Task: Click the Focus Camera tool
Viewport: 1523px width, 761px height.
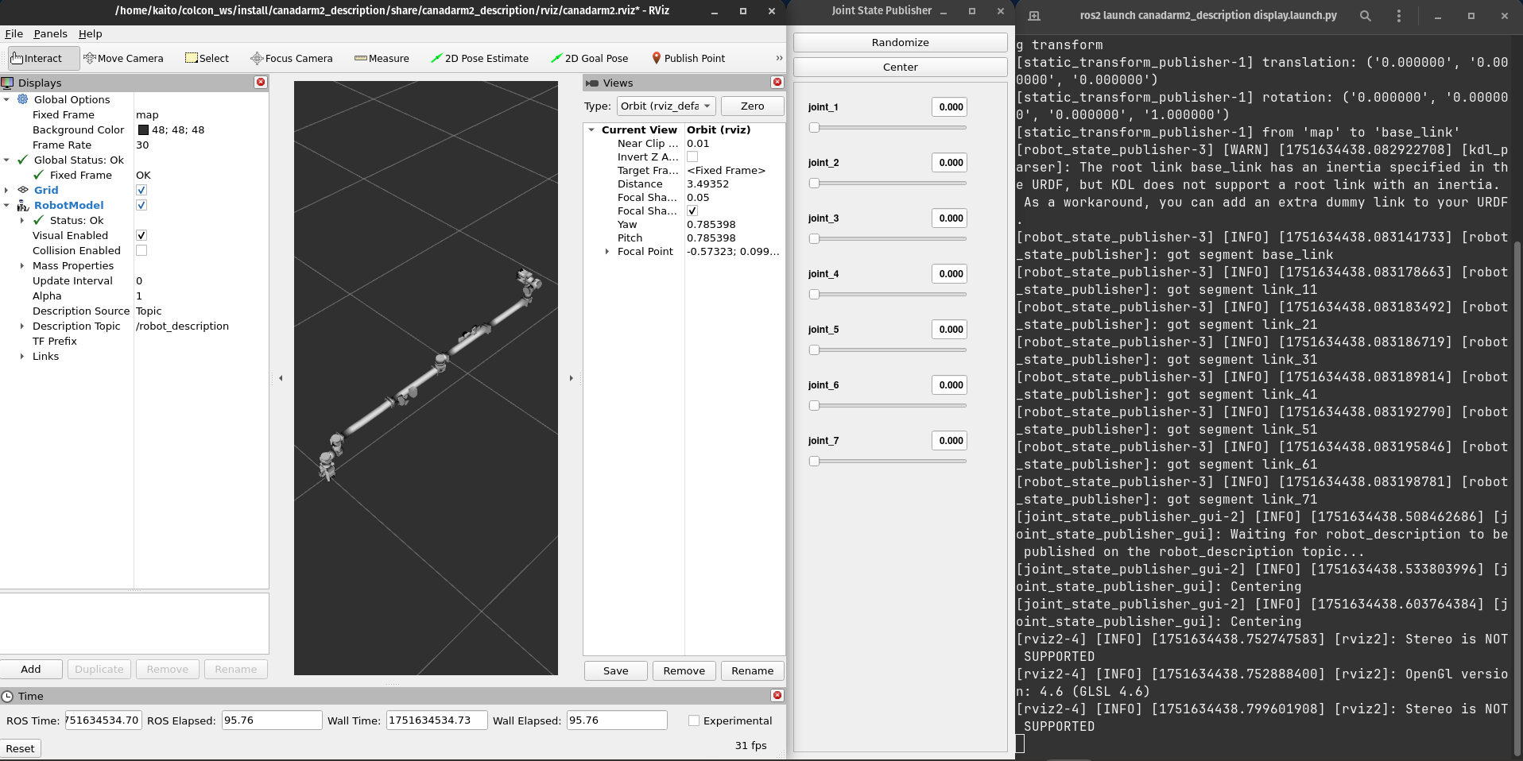Action: tap(291, 58)
